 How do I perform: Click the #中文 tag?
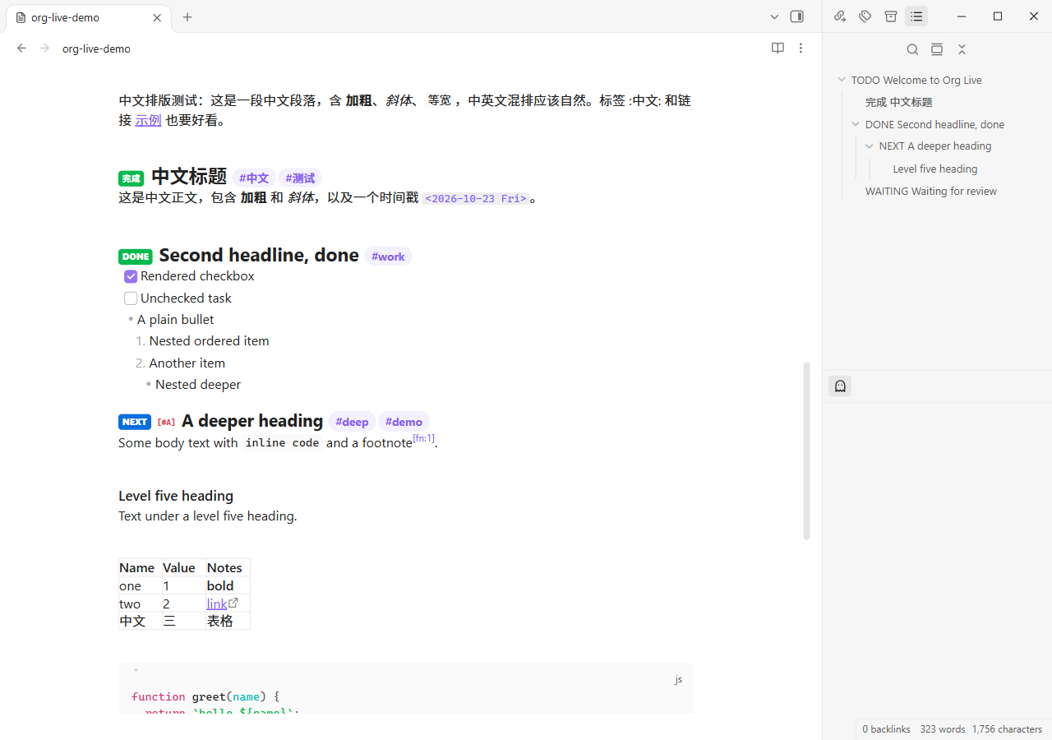point(254,178)
